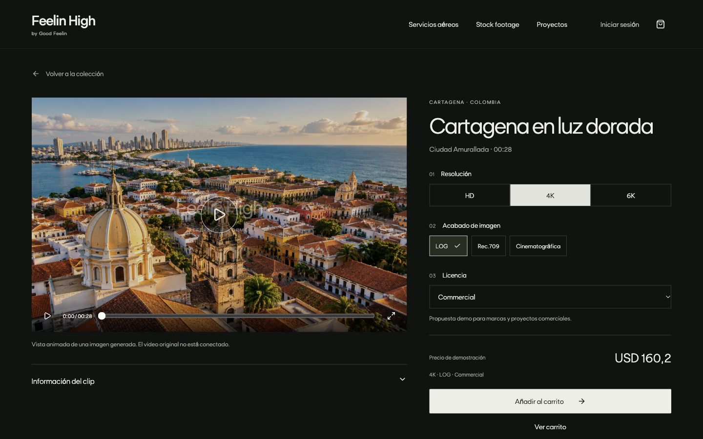Expand the Información del clip section

219,381
